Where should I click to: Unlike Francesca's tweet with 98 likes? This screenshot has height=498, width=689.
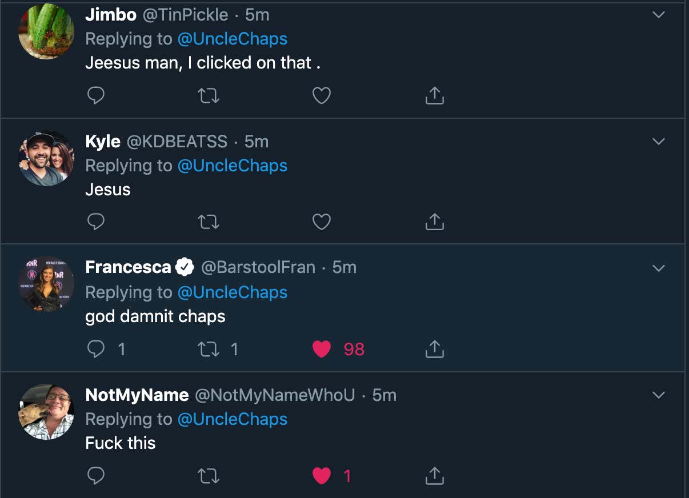point(322,349)
